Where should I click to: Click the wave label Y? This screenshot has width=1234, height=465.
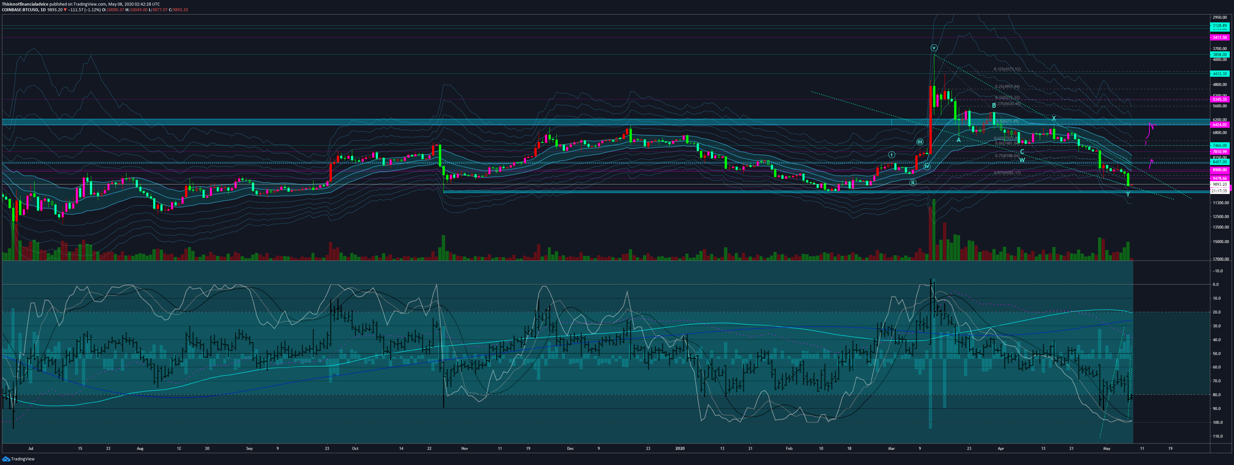[1128, 194]
